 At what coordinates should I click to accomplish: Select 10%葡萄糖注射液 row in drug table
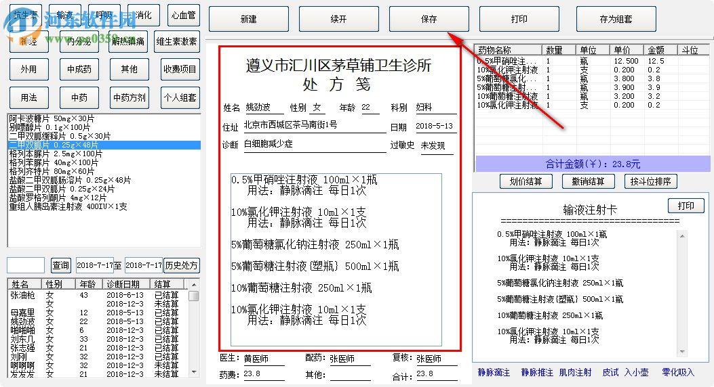592,96
